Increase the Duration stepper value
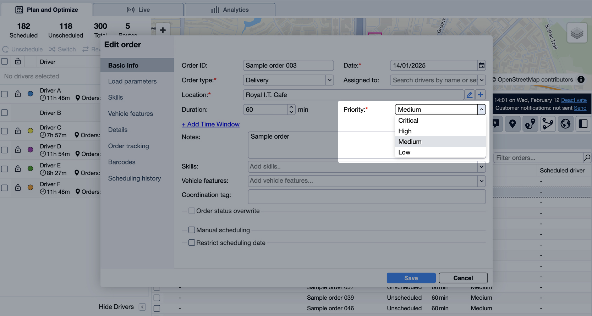This screenshot has height=316, width=592. [x=291, y=107]
